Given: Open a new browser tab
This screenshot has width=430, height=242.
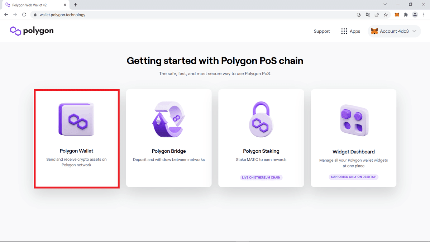Looking at the screenshot, I should [x=76, y=5].
